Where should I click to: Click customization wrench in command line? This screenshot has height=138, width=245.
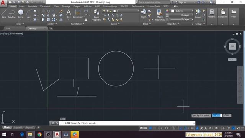click(x=57, y=123)
